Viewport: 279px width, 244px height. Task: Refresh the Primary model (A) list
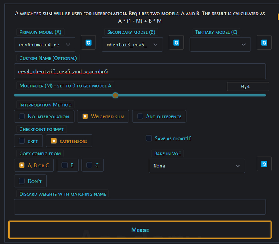[88, 43]
